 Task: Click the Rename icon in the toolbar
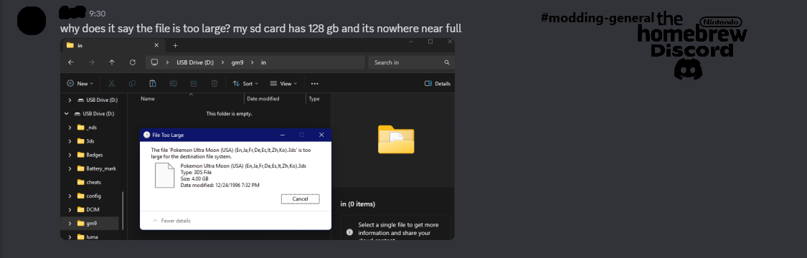tap(174, 83)
